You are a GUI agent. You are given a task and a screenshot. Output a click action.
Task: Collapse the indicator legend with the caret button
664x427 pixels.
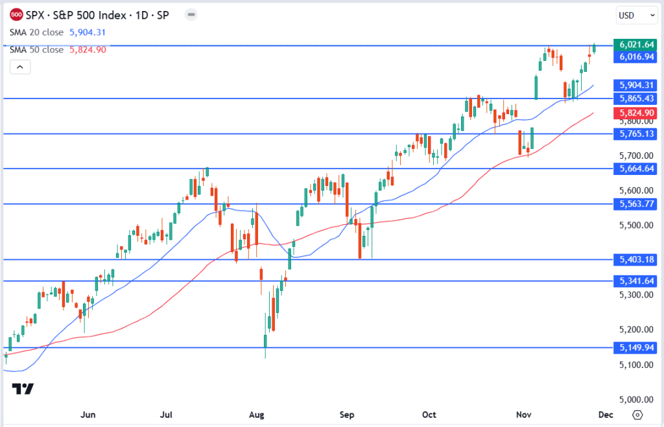coord(20,67)
